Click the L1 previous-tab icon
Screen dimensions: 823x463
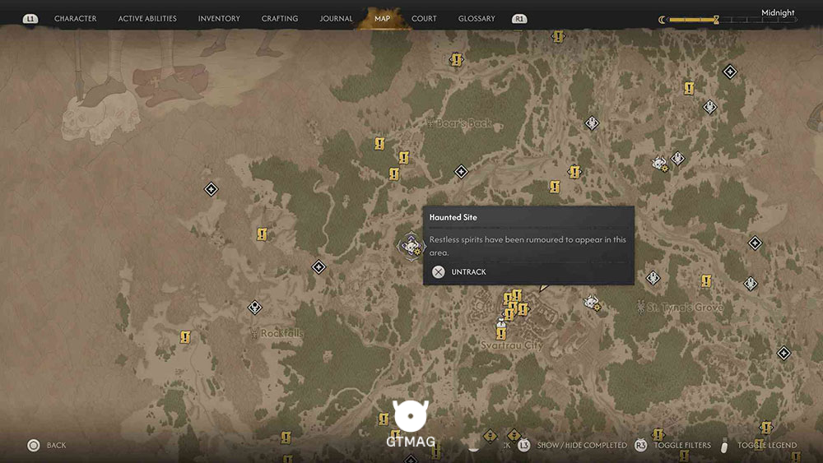pos(30,19)
